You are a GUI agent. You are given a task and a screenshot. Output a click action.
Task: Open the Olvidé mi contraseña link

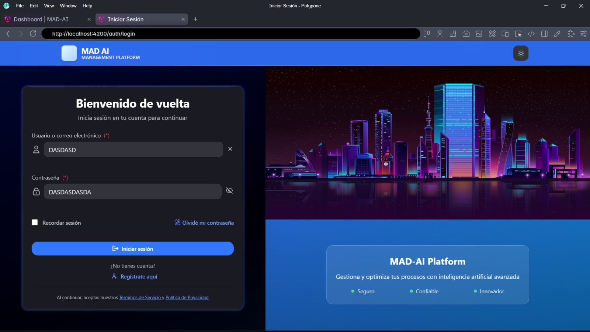pyautogui.click(x=208, y=223)
